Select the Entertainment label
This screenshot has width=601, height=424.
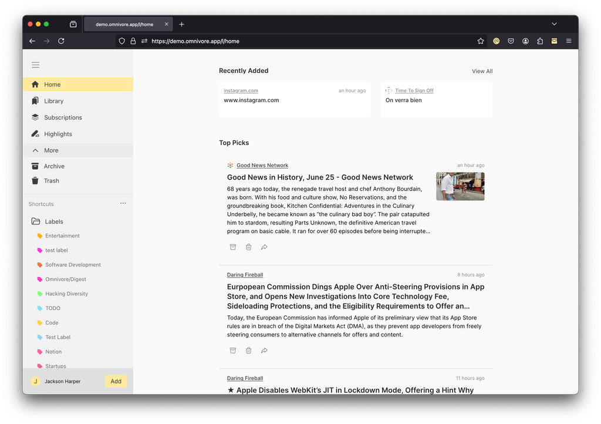coord(62,235)
